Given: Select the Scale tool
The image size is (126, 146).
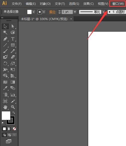Looking at the screenshot, I should [13, 63].
